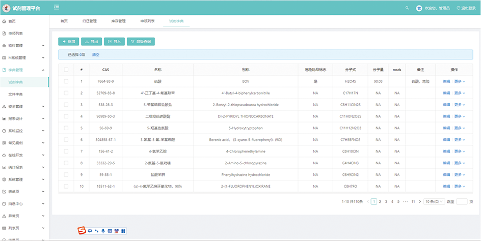Click the 申领列表 document icon in sidebar
The height and width of the screenshot is (243, 481).
point(5,34)
